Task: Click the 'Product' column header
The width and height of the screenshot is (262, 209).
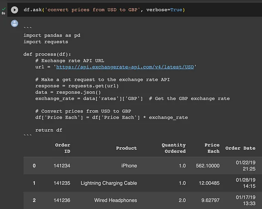Action: coord(126,148)
